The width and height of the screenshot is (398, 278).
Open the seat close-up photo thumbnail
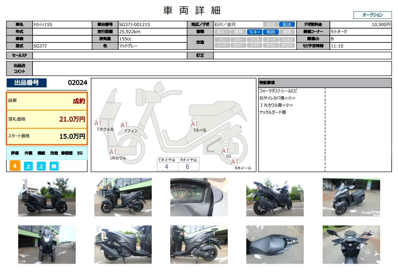click(275, 244)
